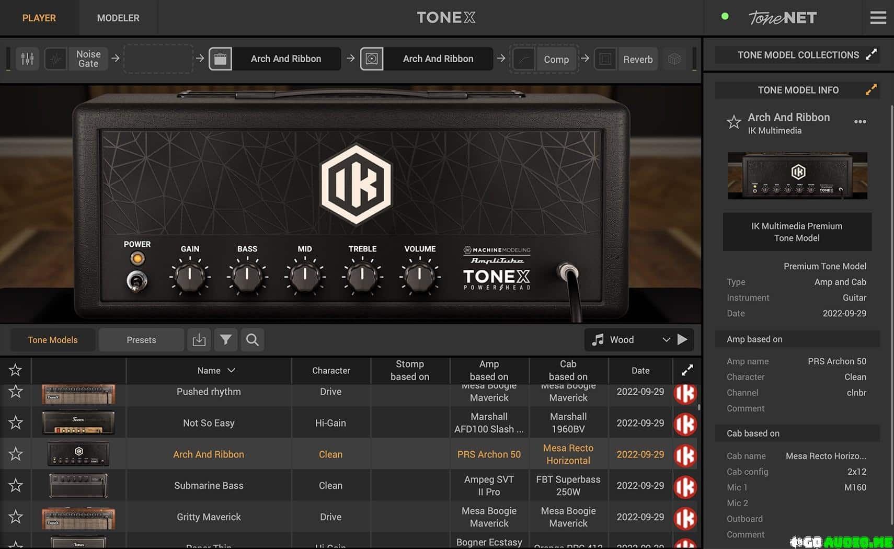Toggle the Comp compressor icon
The height and width of the screenshot is (549, 894).
click(x=523, y=59)
